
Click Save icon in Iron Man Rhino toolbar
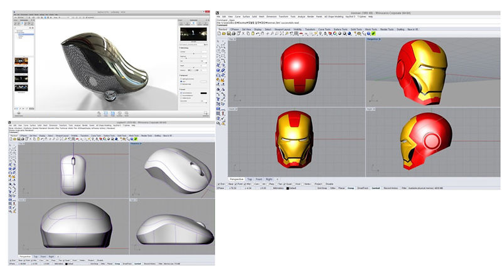click(x=228, y=33)
